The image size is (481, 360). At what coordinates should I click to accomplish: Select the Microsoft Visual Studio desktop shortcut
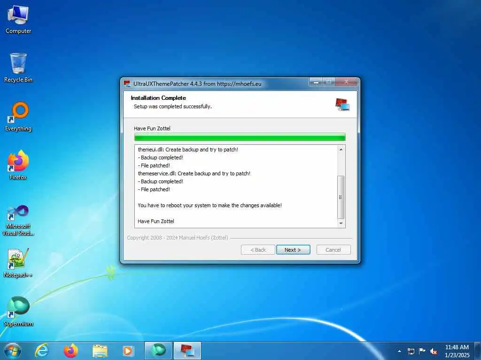pyautogui.click(x=18, y=220)
